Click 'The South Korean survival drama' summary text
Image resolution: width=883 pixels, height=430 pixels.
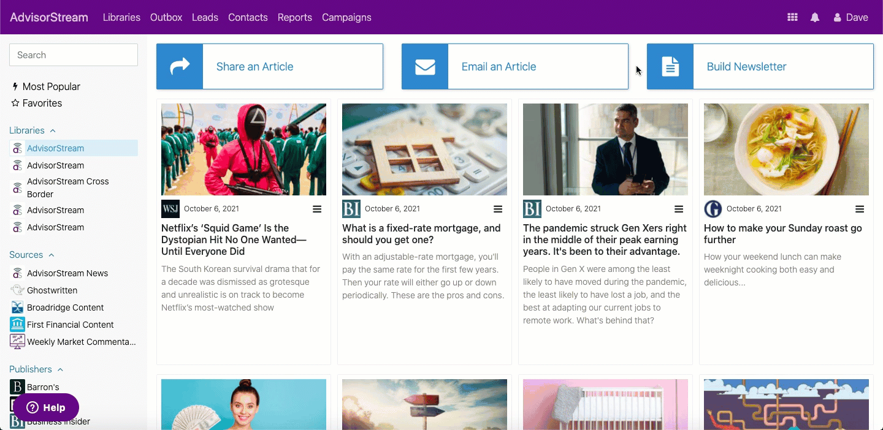(x=241, y=289)
